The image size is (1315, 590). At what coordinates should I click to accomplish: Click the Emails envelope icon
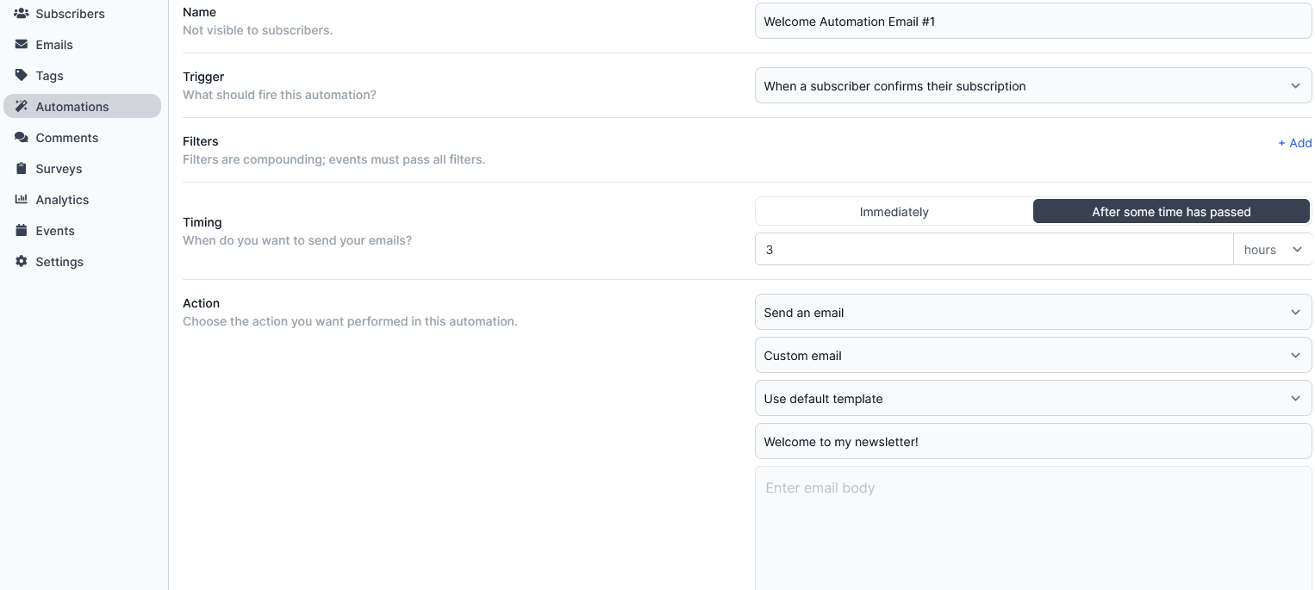tap(22, 45)
